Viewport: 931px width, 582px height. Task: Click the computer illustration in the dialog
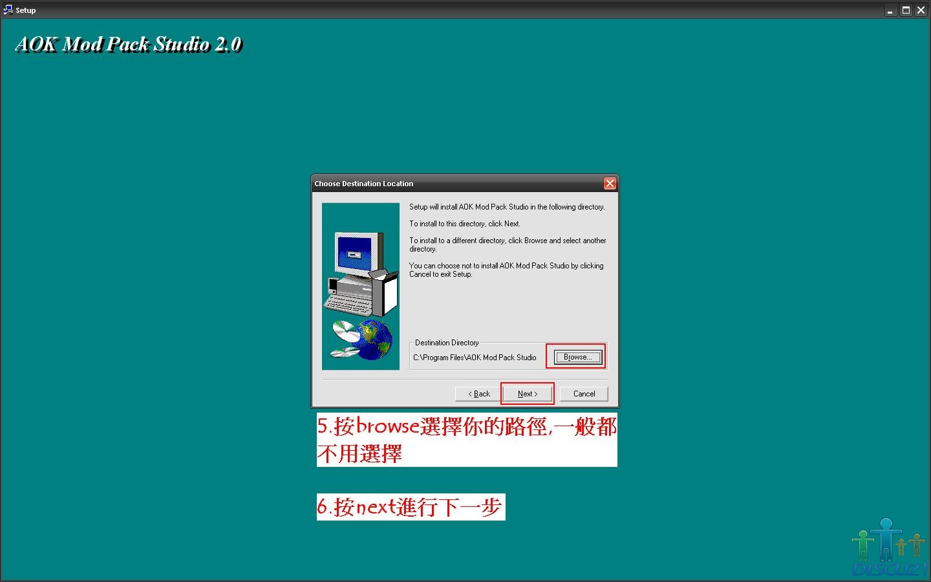(x=361, y=274)
